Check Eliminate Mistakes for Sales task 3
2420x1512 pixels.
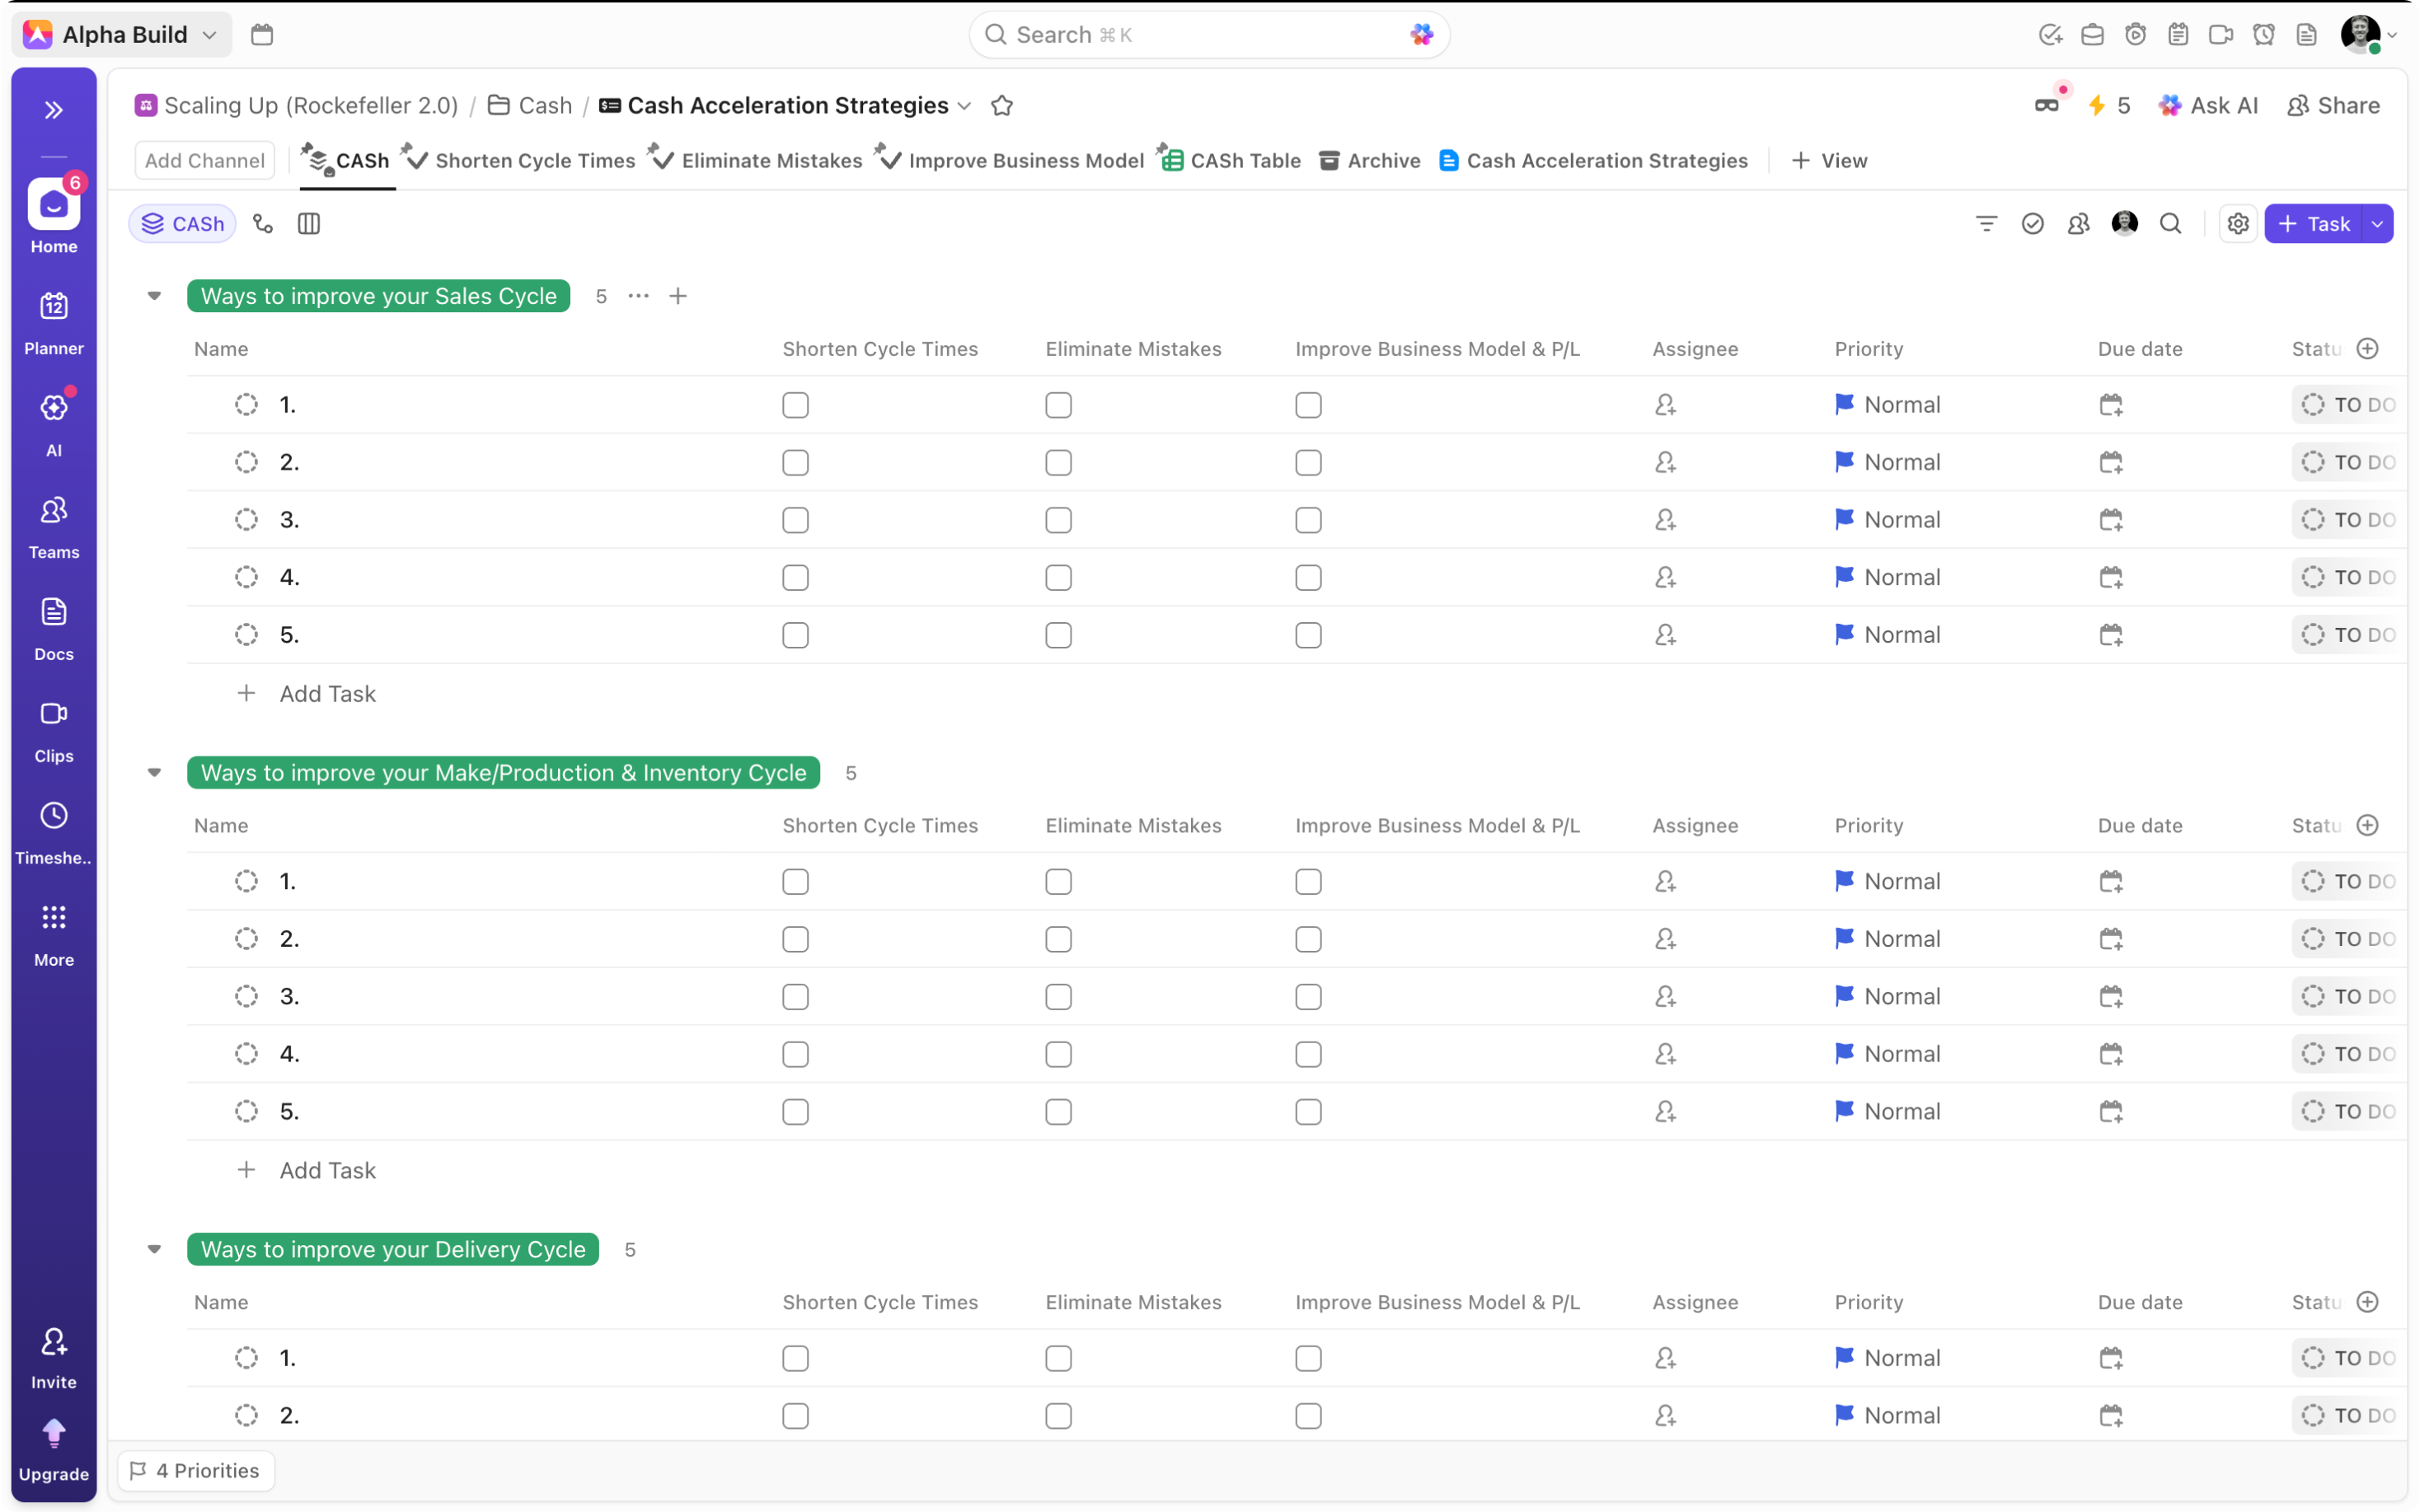(1058, 520)
